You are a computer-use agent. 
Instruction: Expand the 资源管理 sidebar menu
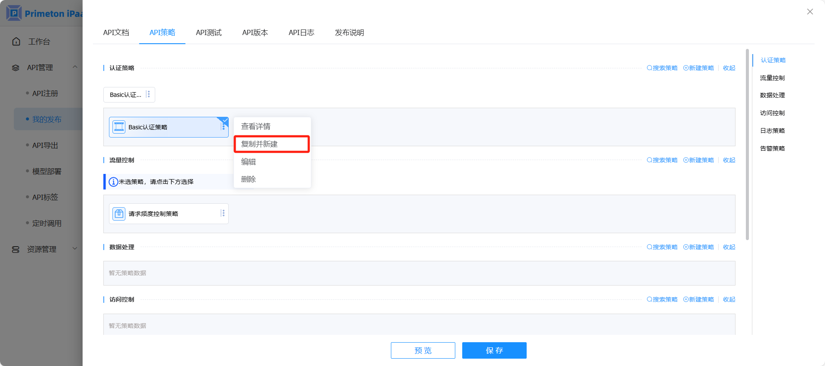coord(75,249)
